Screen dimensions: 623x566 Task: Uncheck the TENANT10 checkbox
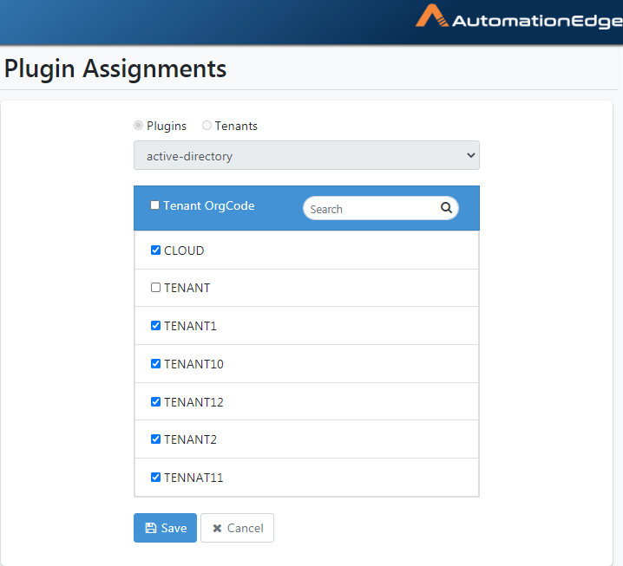[156, 363]
